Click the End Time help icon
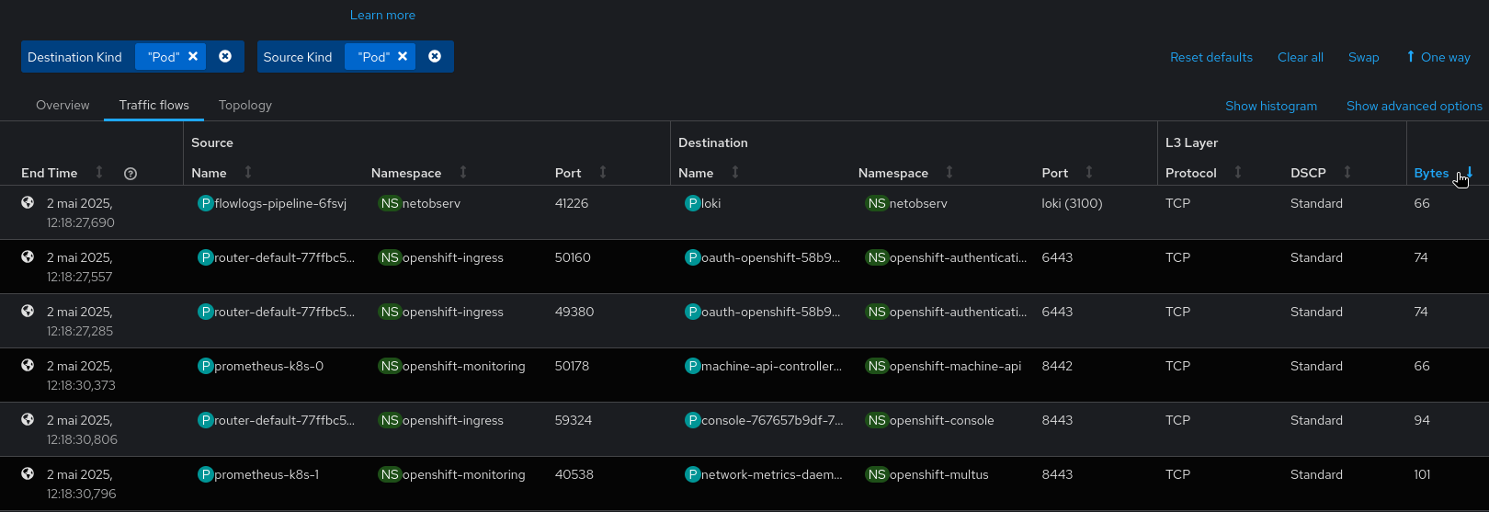Image resolution: width=1489 pixels, height=512 pixels. (131, 174)
